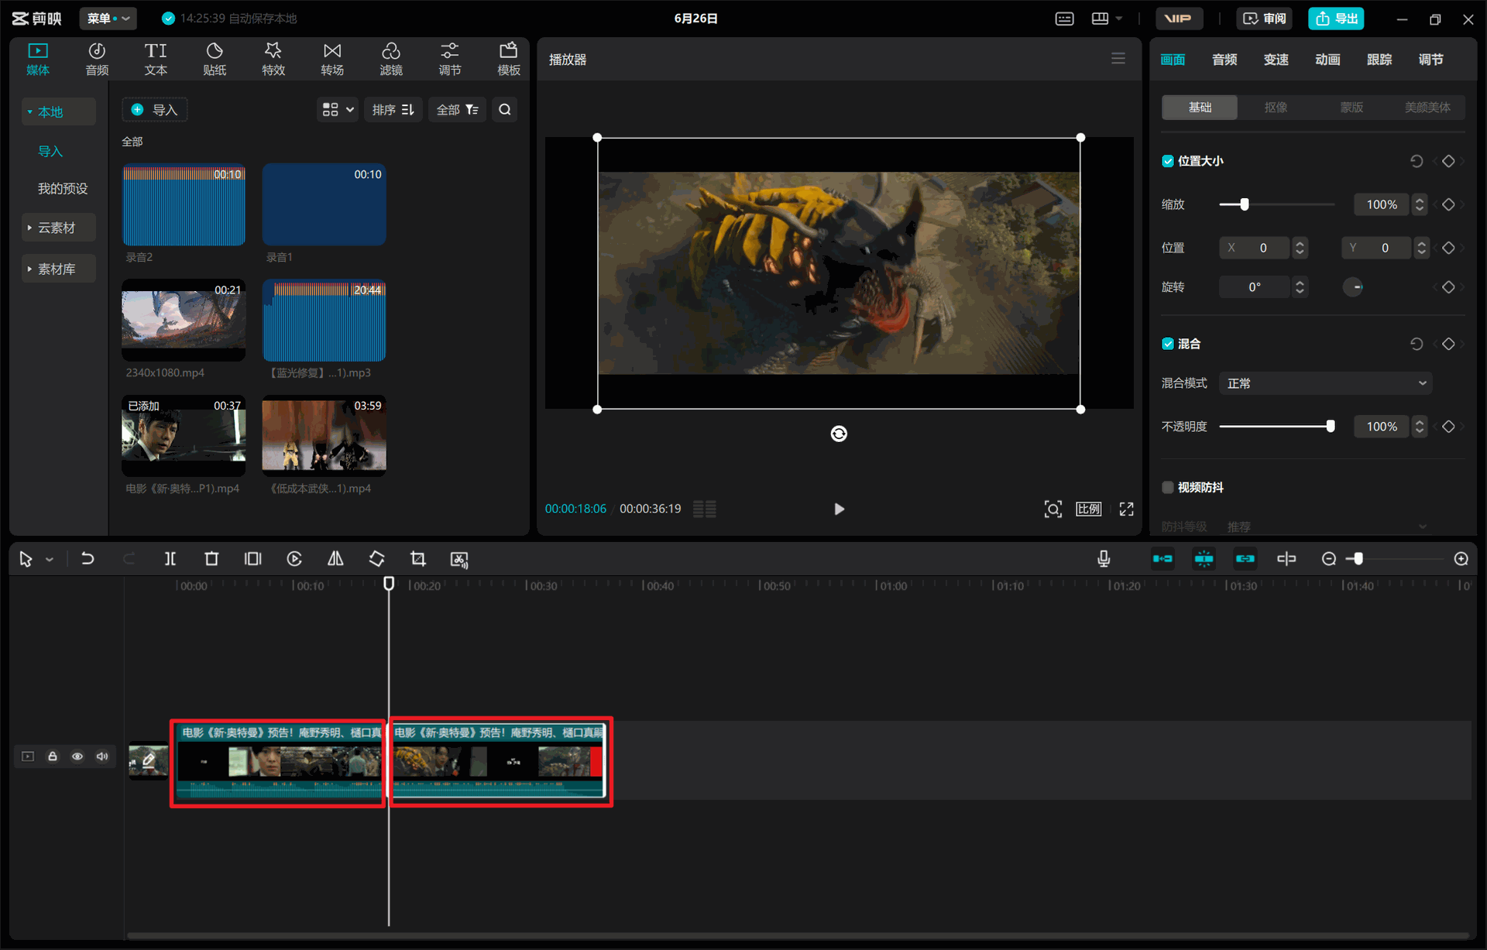The height and width of the screenshot is (950, 1487).
Task: Open the 全部 filter dropdown
Action: [458, 110]
